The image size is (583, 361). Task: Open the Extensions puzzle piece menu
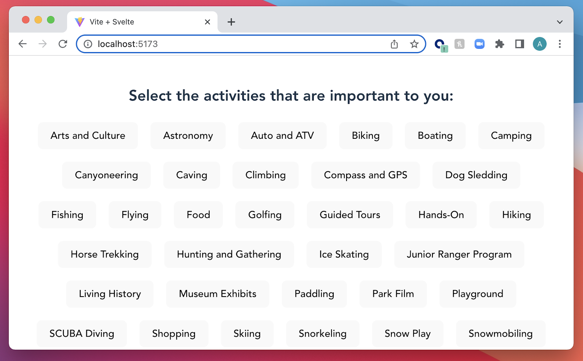pos(500,44)
